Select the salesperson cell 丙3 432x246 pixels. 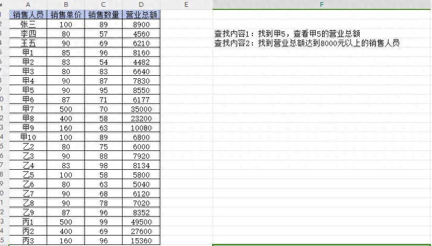[x=28, y=240]
